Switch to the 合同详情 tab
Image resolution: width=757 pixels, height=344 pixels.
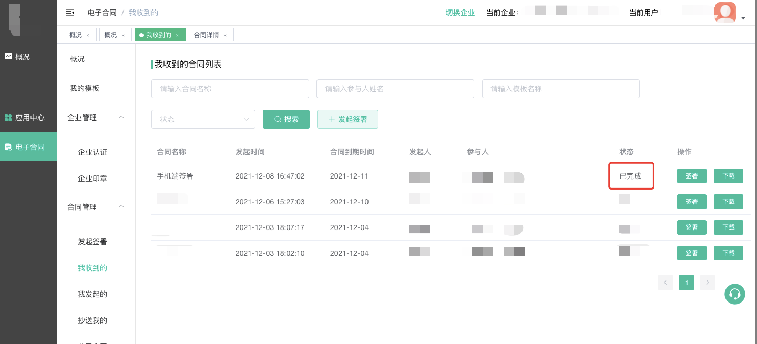[206, 35]
